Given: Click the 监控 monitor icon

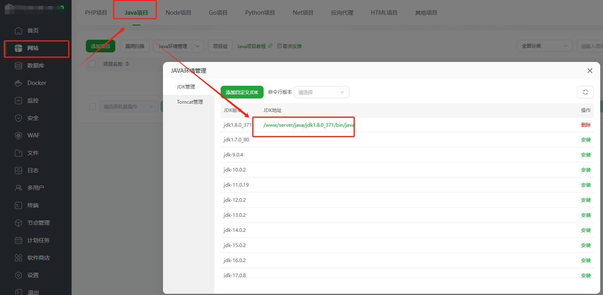Looking at the screenshot, I should (x=18, y=100).
